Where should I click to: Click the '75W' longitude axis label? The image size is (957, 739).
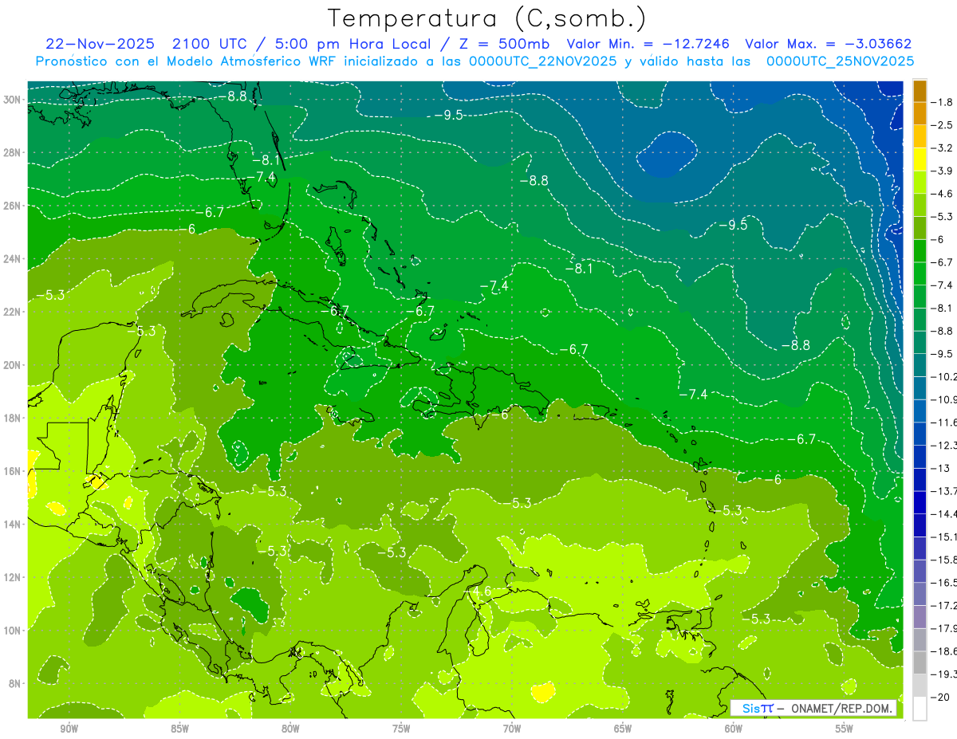point(401,729)
